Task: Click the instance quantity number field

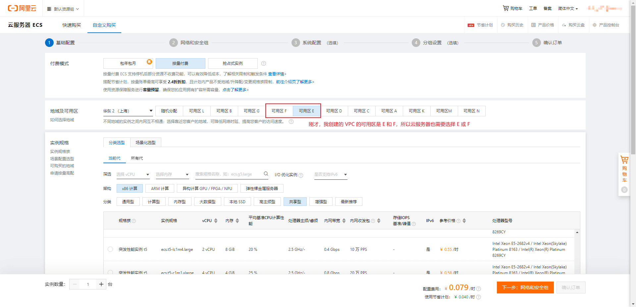Action: 88,284
